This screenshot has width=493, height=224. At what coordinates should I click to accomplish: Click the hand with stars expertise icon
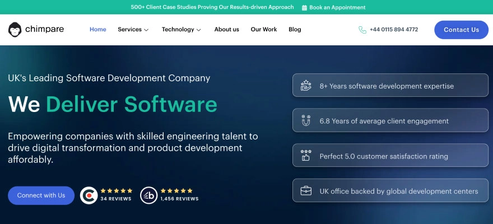306,86
